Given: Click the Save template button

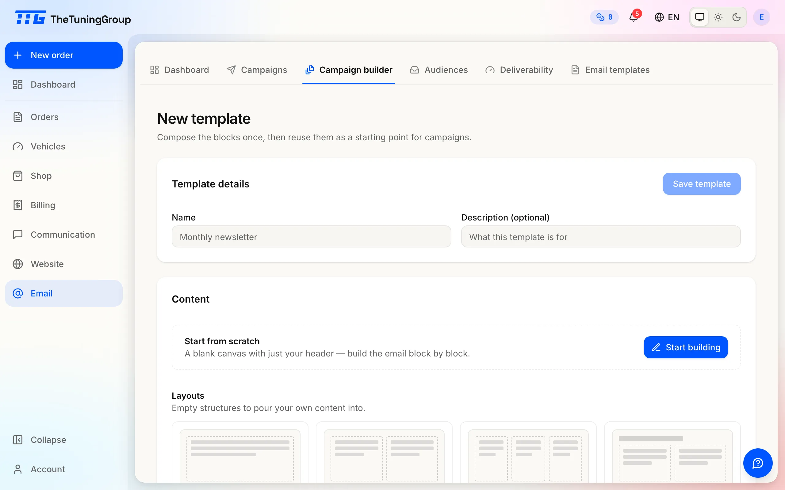Looking at the screenshot, I should [702, 184].
